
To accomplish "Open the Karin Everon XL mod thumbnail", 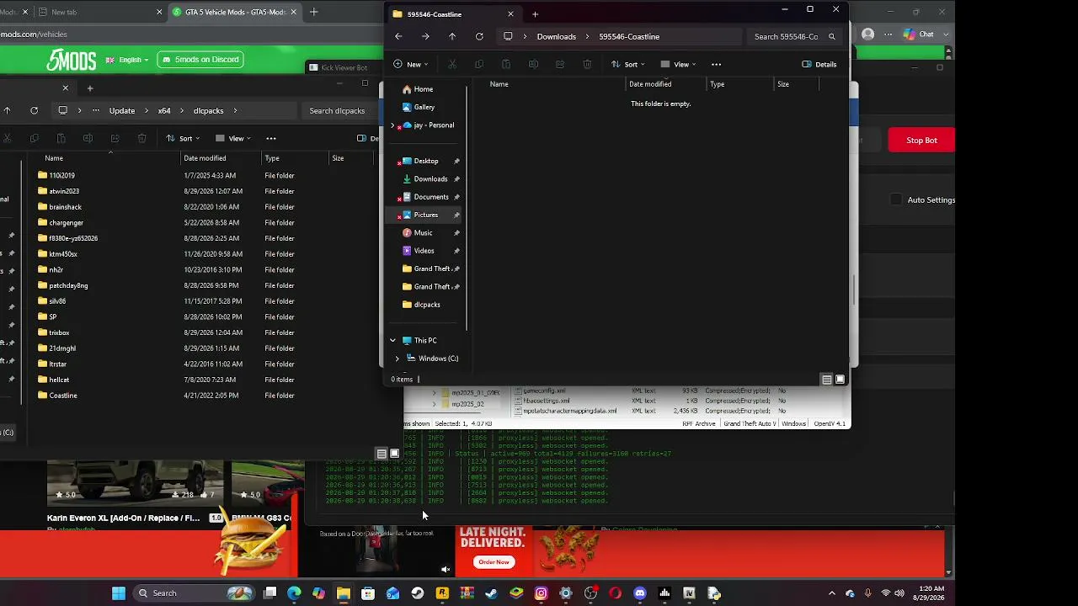I will [x=135, y=481].
